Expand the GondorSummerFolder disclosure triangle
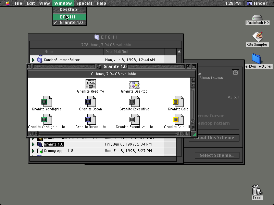274x205 pixels. pyautogui.click(x=33, y=60)
